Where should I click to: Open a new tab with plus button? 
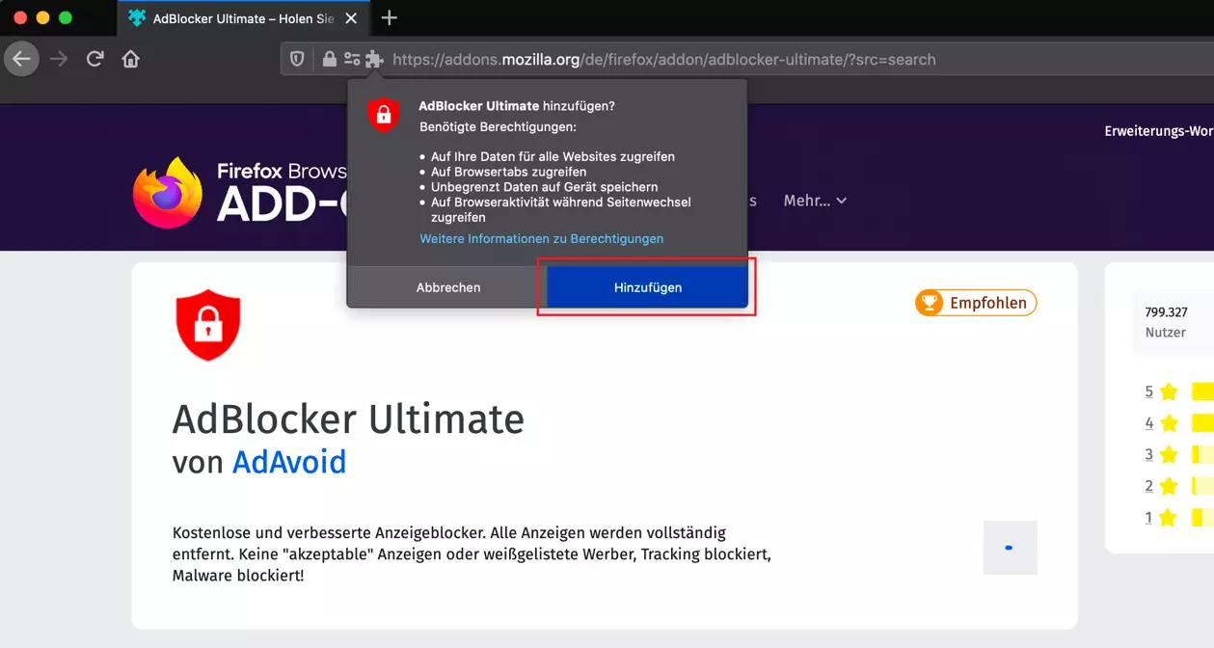389,18
